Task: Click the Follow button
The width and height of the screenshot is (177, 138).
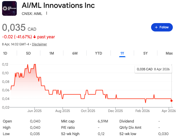Action: point(162,27)
